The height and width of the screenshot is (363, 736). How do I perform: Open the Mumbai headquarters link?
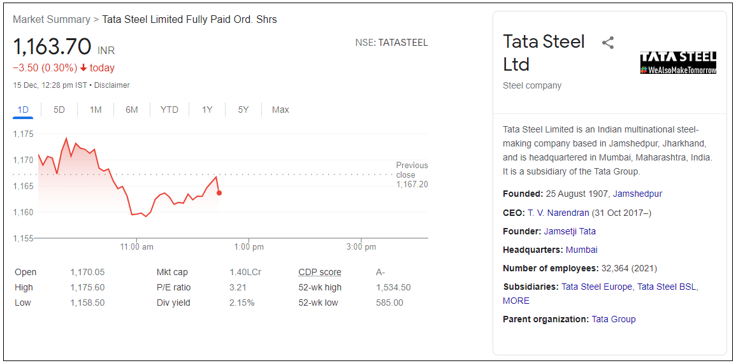582,250
